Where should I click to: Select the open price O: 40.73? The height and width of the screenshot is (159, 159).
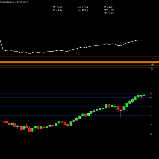pyautogui.click(x=58, y=7)
